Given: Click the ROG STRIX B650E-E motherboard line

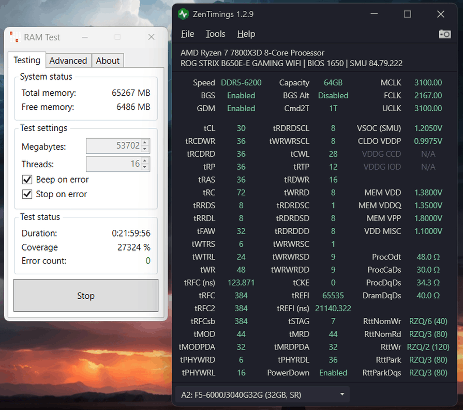Looking at the screenshot, I should 291,64.
